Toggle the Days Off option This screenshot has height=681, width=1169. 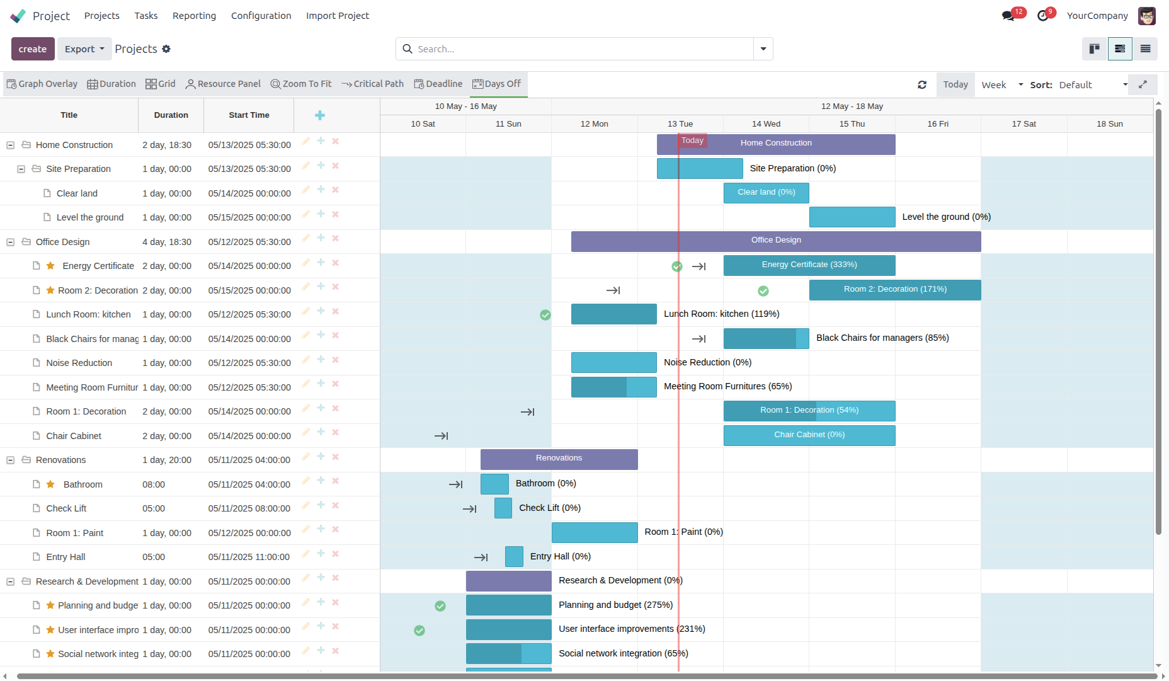(x=496, y=84)
